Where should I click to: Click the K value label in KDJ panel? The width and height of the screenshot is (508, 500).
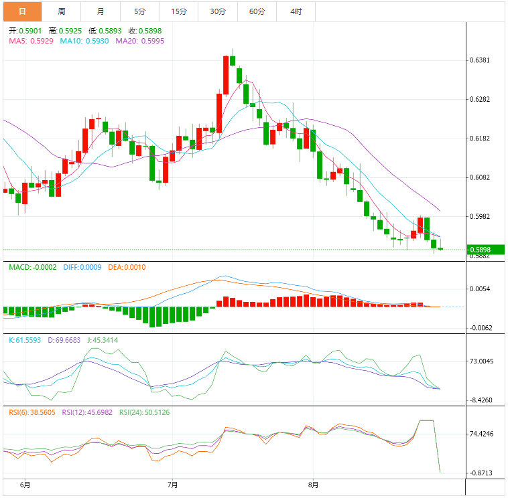click(x=25, y=340)
